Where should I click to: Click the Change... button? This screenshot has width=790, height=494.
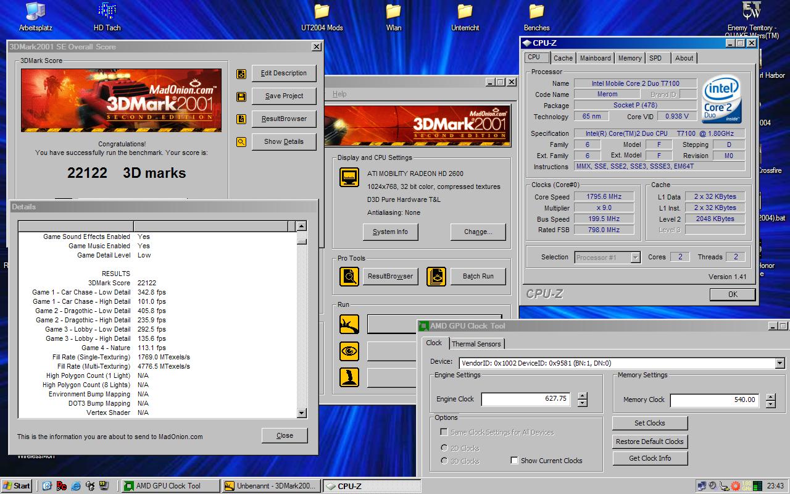tap(478, 232)
